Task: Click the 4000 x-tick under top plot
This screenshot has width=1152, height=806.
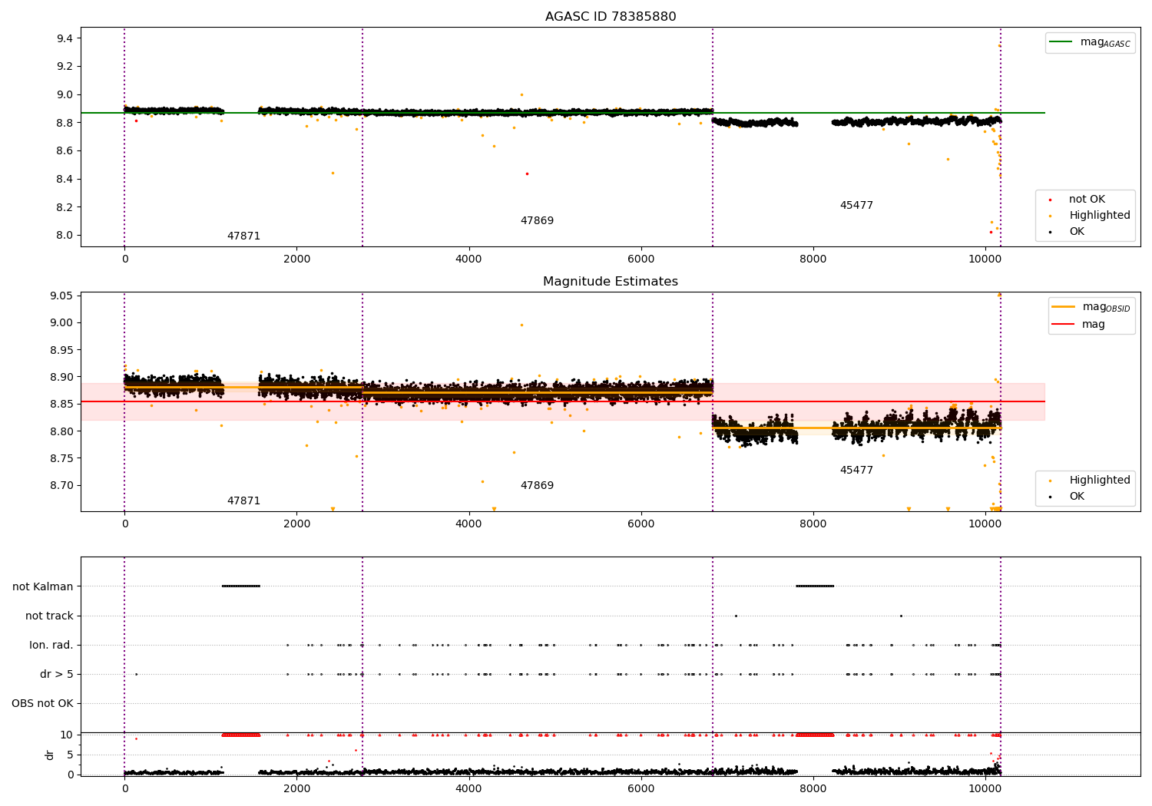Action: [468, 259]
